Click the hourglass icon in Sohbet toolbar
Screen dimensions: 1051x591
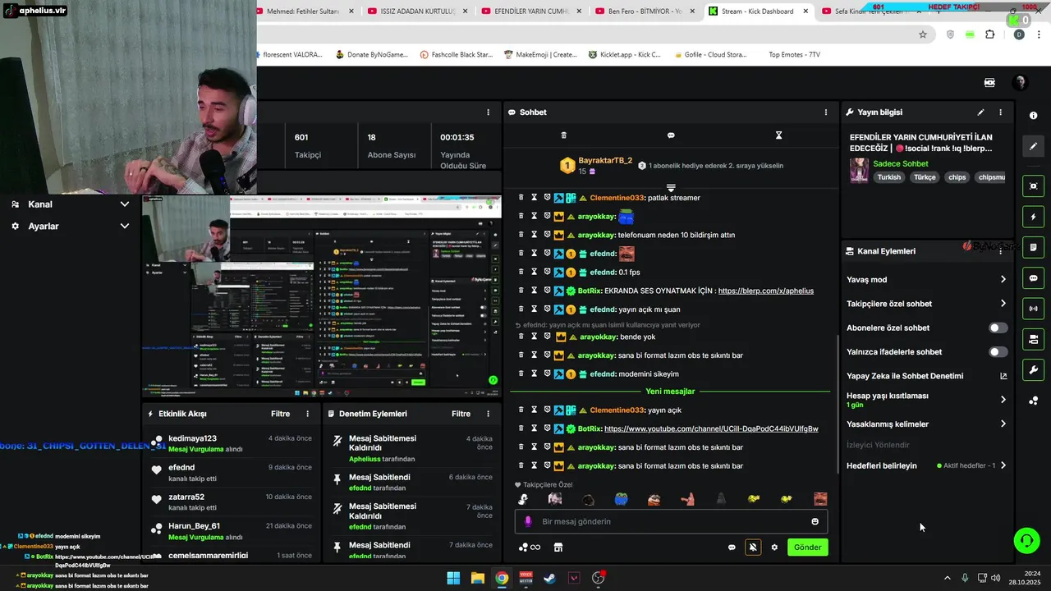pyautogui.click(x=778, y=135)
